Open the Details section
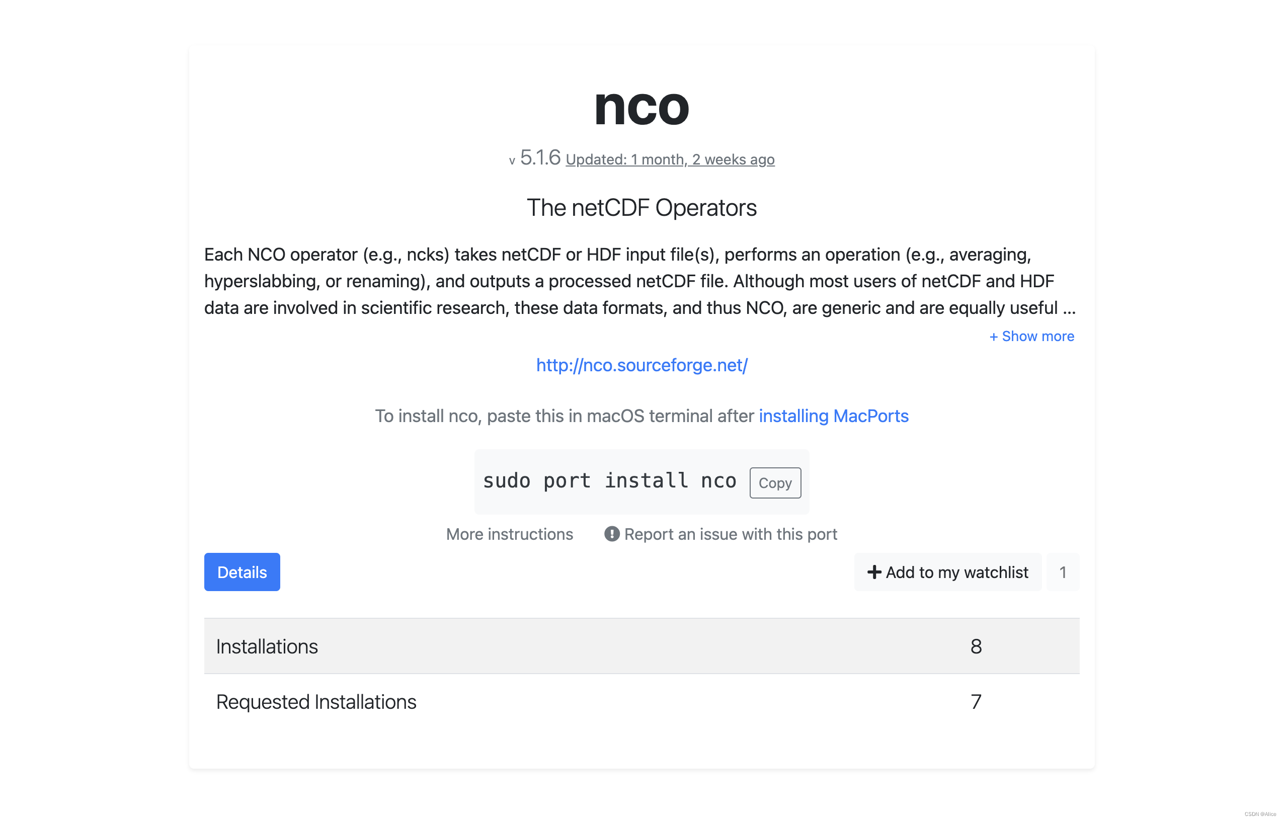Image resolution: width=1284 pixels, height=821 pixels. tap(242, 571)
